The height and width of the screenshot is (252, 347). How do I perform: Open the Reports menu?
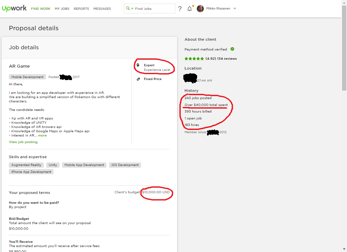81,9
